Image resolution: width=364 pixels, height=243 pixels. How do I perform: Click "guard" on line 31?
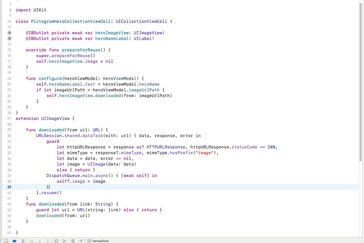pyautogui.click(x=53, y=141)
